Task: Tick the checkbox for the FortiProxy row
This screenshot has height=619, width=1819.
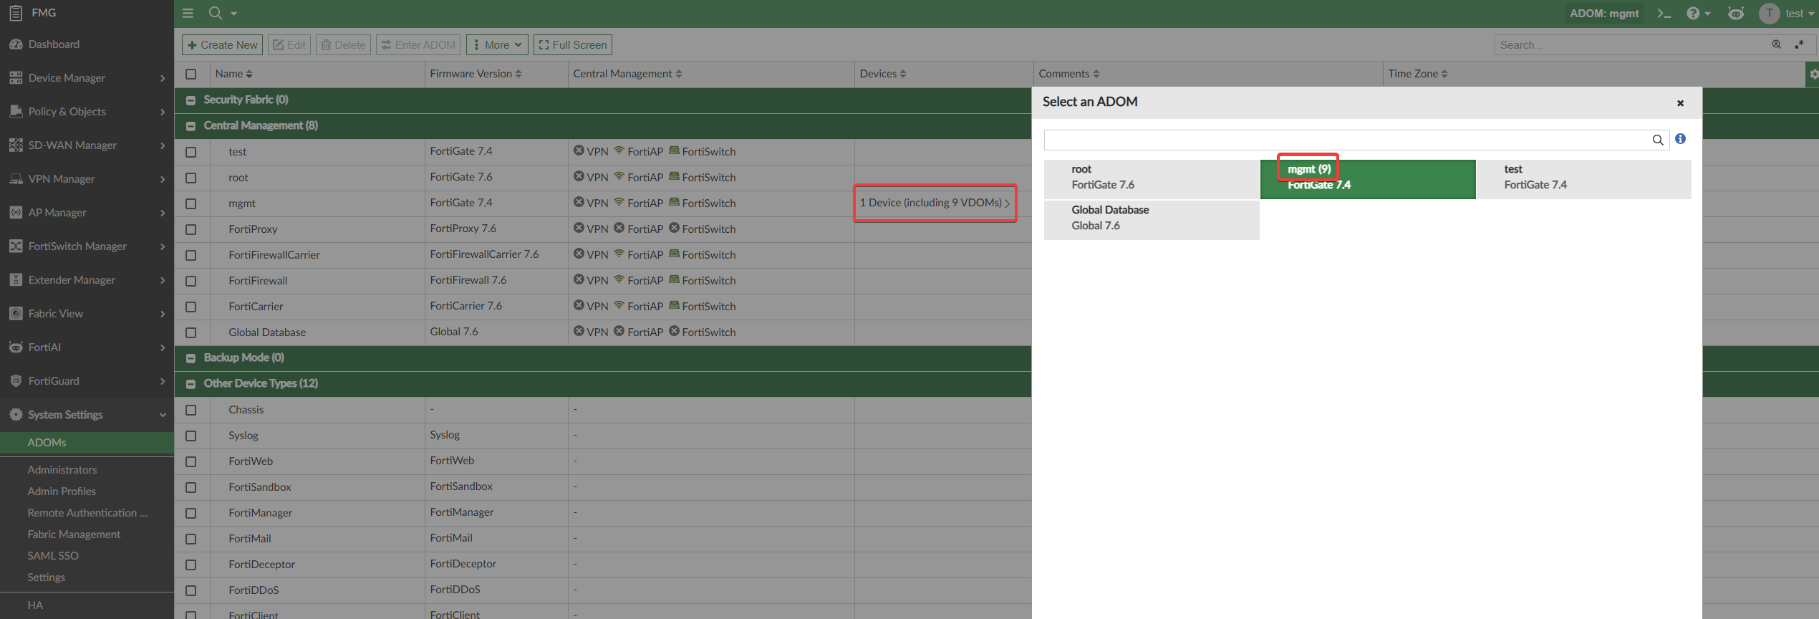Action: click(190, 229)
